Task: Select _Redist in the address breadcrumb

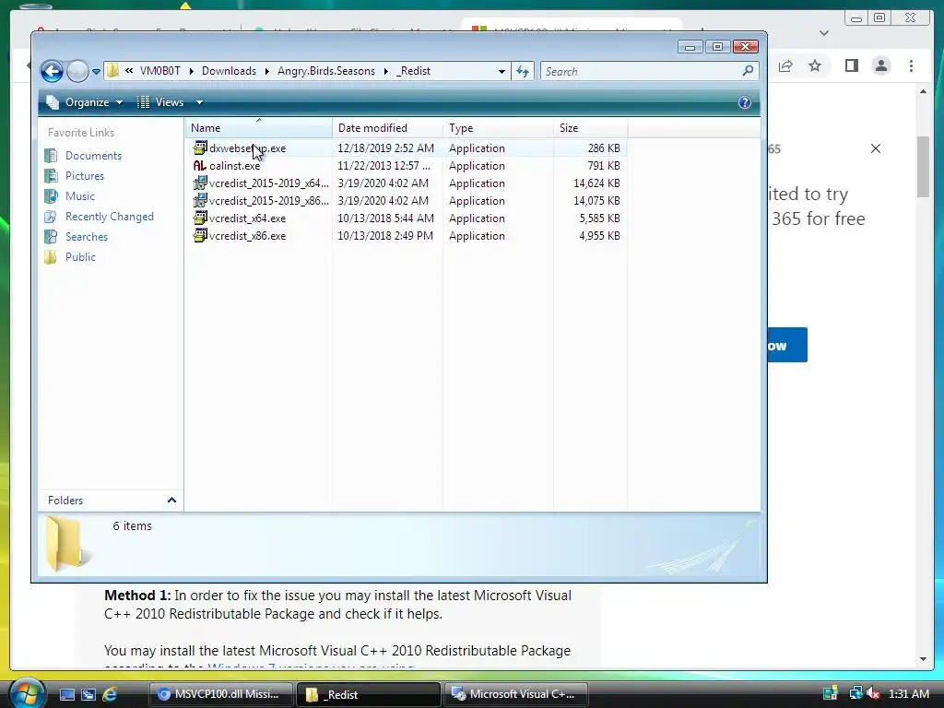Action: point(414,71)
